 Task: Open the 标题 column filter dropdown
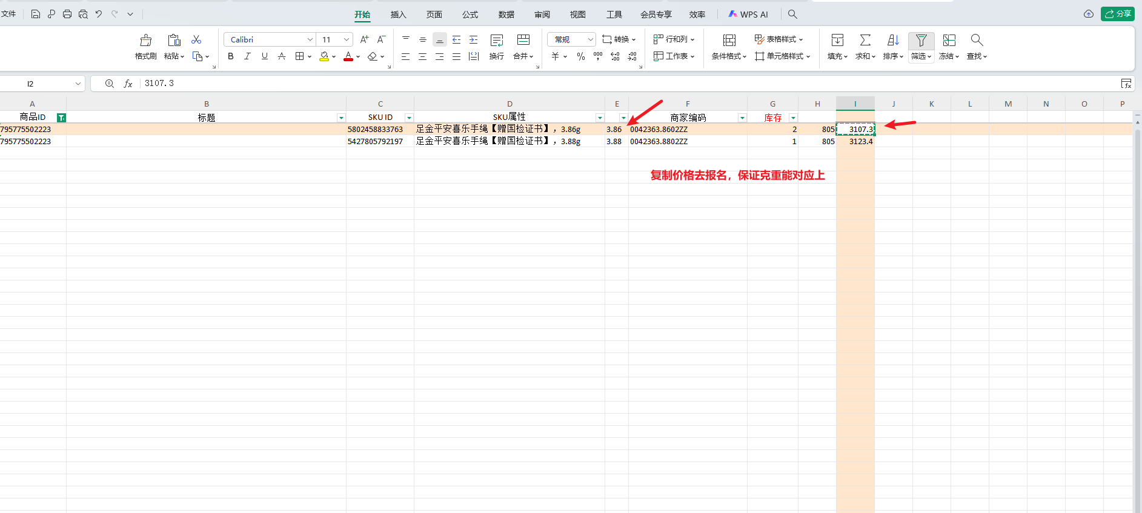click(341, 117)
